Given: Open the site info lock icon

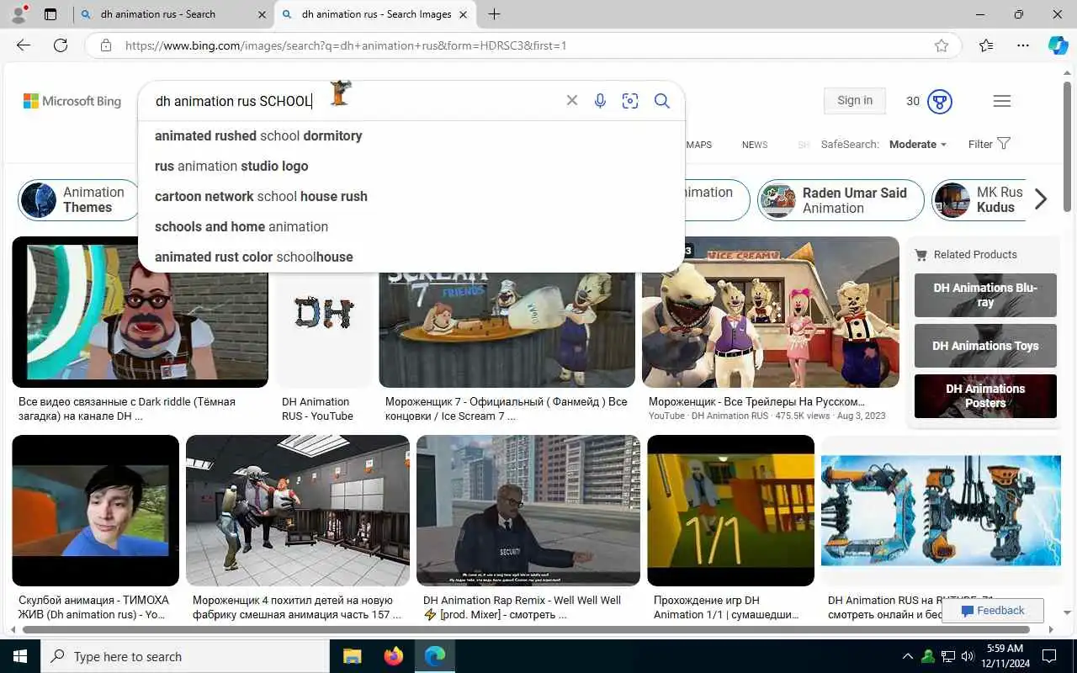Looking at the screenshot, I should pos(106,45).
